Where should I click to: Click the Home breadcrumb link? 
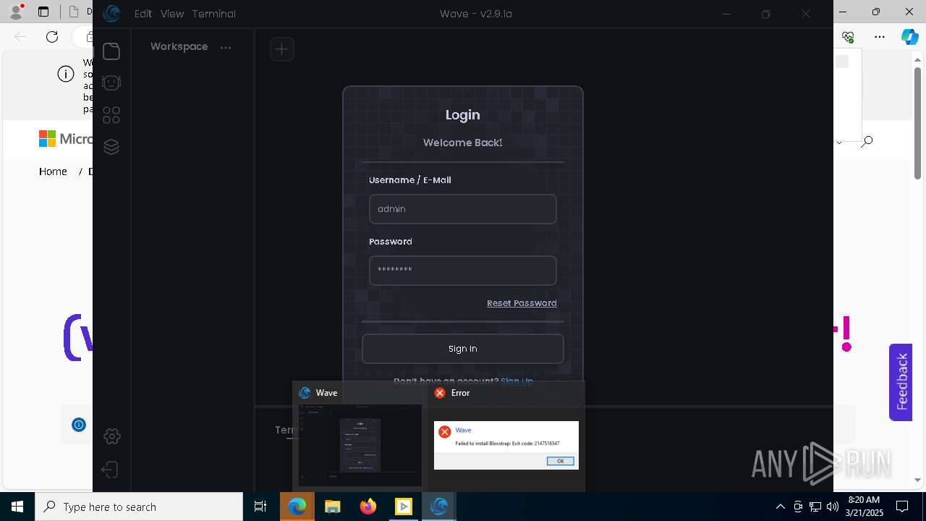[53, 171]
